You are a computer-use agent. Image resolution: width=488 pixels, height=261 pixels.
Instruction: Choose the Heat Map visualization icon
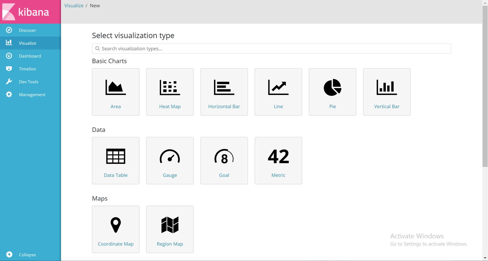[170, 87]
